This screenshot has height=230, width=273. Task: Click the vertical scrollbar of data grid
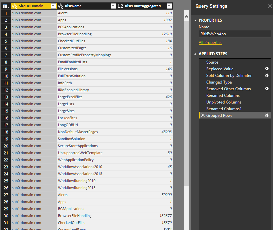(186, 100)
